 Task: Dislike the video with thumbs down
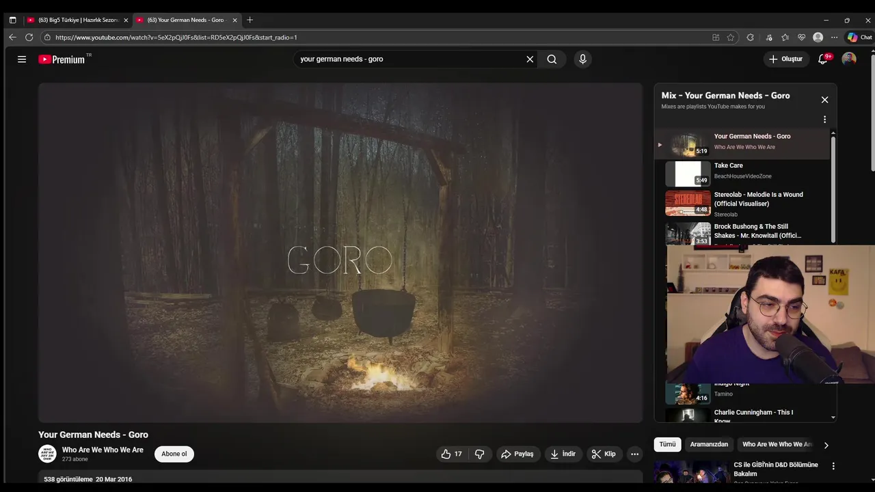point(480,454)
